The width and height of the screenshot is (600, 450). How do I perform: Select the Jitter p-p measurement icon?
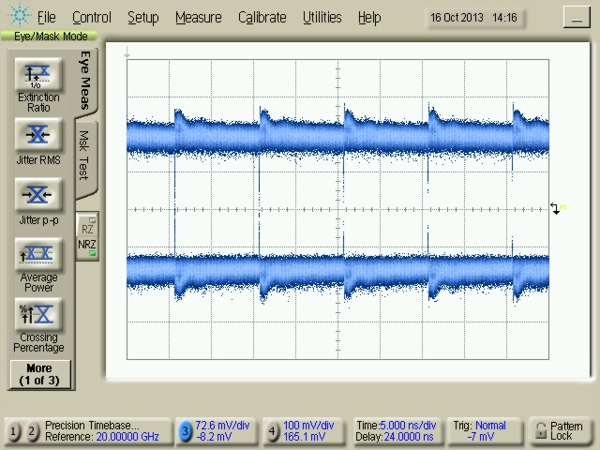[38, 194]
